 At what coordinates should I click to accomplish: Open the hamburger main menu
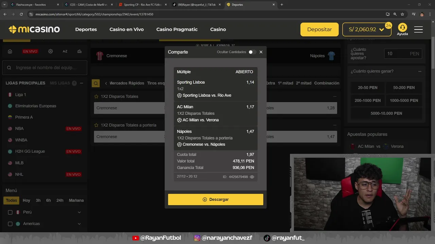(x=418, y=29)
